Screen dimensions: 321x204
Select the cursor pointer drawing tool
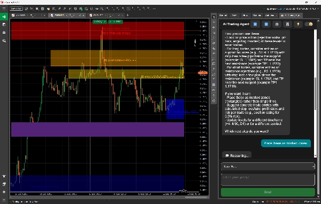coord(214,17)
